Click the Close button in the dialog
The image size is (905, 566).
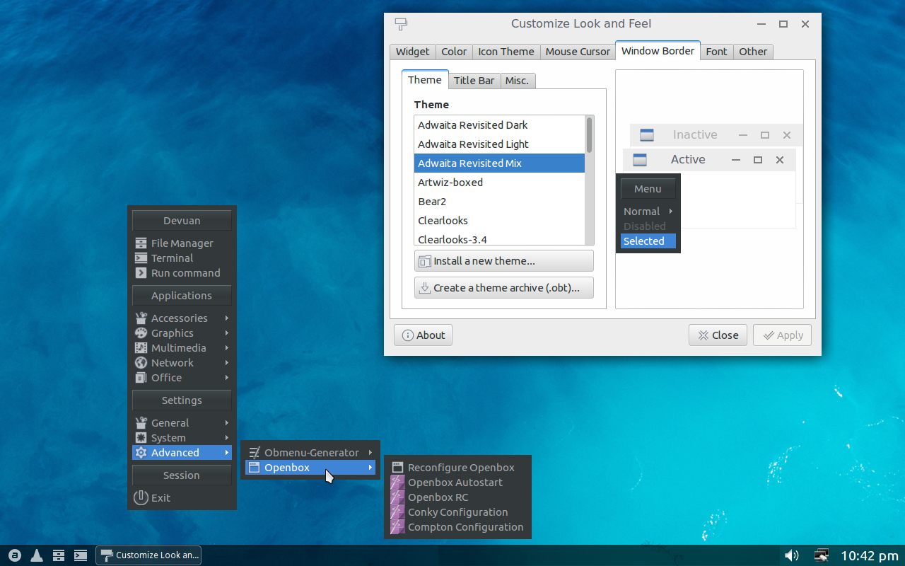tap(718, 335)
